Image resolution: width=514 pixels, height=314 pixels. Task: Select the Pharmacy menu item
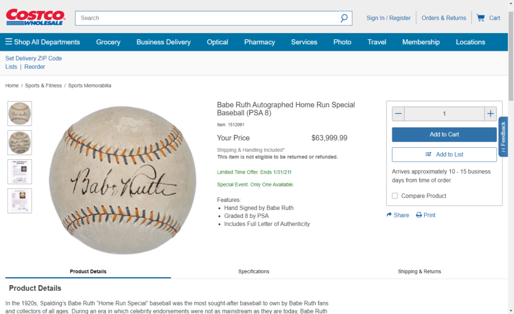[260, 42]
